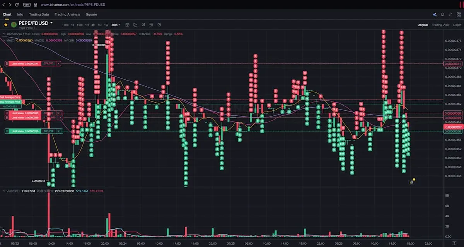Image resolution: width=464 pixels, height=247 pixels.
Task: Click the Limit Maker 0.00000356 order label
Action: (25, 131)
